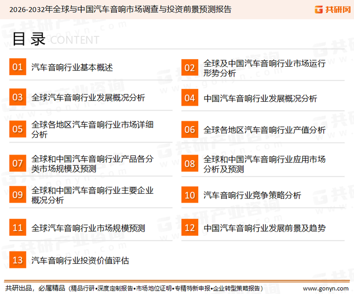Click the orange 13 number box

click(x=17, y=259)
